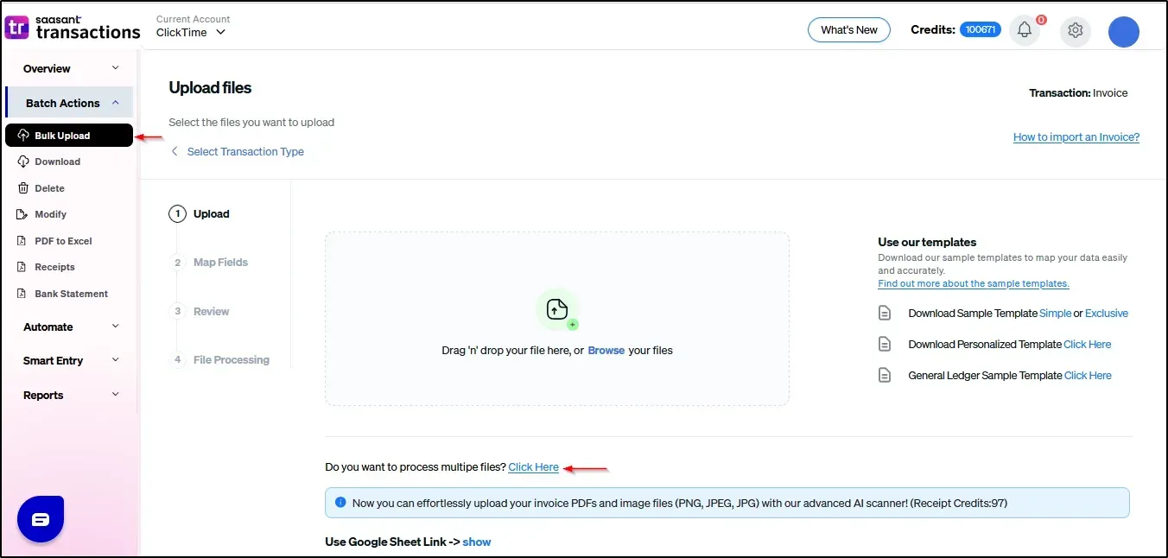Screen dimensions: 1168x558
Task: Click Here for Personalized Template
Action: click(1088, 344)
